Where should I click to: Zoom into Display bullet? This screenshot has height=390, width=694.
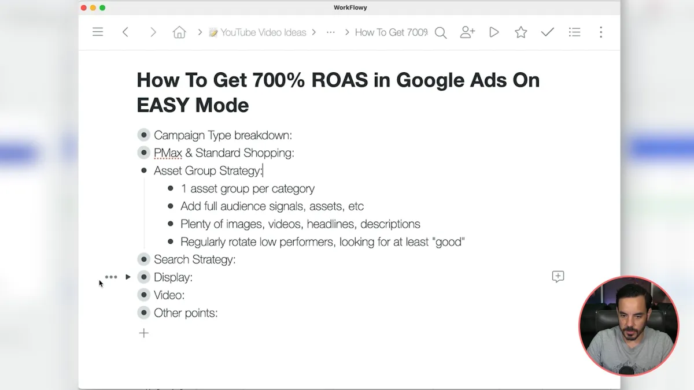pos(144,277)
